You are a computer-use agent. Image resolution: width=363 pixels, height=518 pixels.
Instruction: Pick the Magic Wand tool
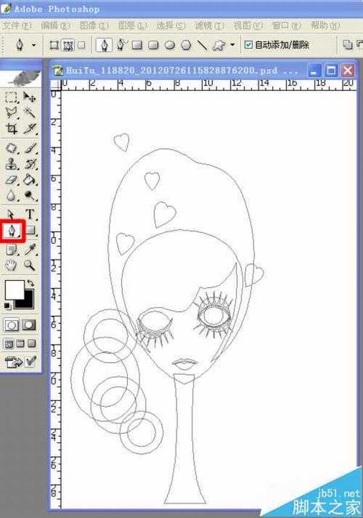[x=30, y=112]
